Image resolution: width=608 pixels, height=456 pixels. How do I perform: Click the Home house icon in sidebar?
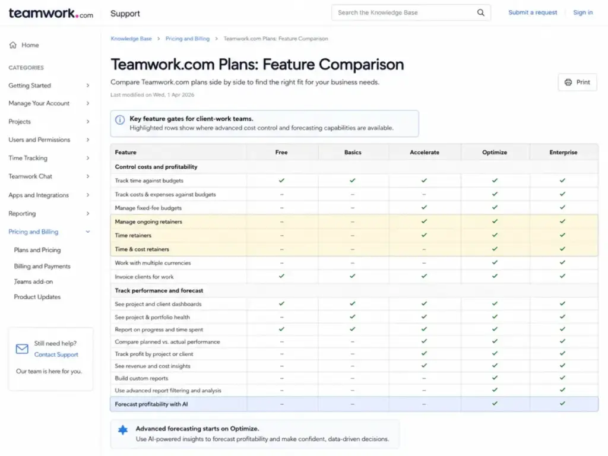(13, 45)
